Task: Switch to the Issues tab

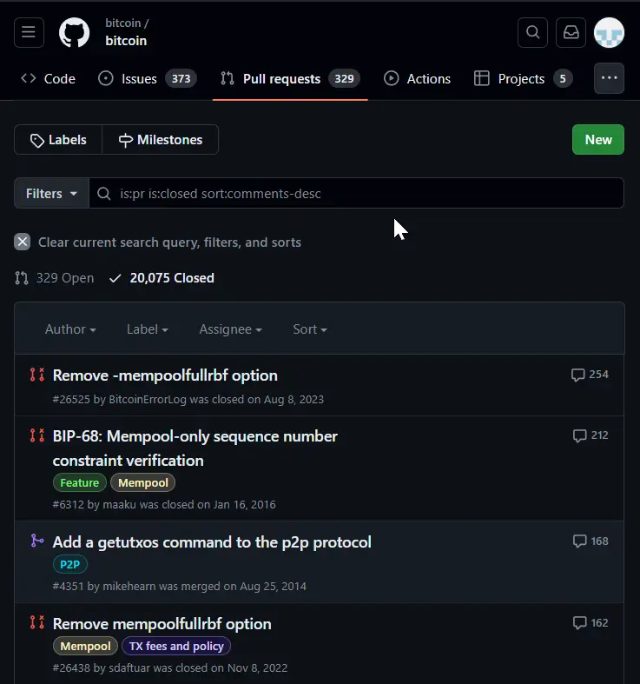Action: click(x=147, y=79)
